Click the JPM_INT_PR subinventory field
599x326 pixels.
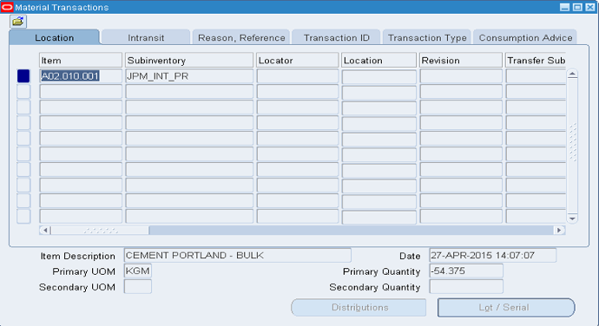[x=189, y=76]
